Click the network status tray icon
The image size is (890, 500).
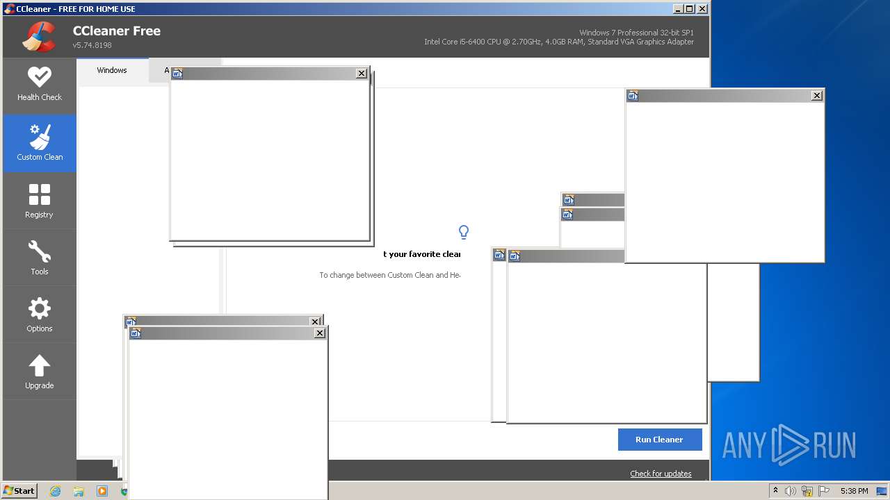[807, 491]
